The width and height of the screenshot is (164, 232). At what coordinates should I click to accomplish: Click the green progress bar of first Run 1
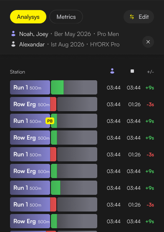(x=57, y=87)
